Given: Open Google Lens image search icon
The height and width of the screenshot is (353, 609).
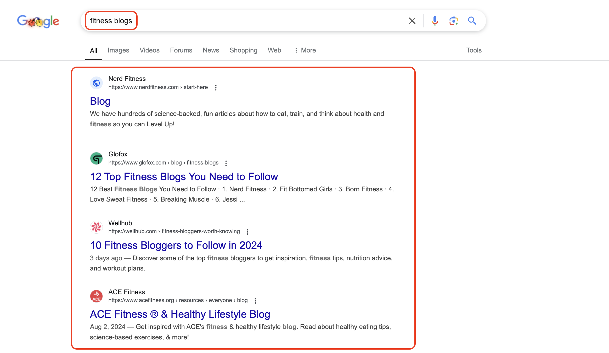Looking at the screenshot, I should coord(453,21).
